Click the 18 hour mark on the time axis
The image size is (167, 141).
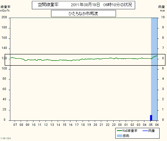(x=83, y=125)
